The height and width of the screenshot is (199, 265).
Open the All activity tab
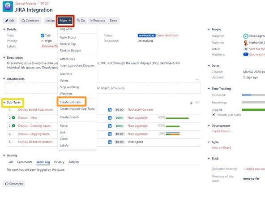11,162
